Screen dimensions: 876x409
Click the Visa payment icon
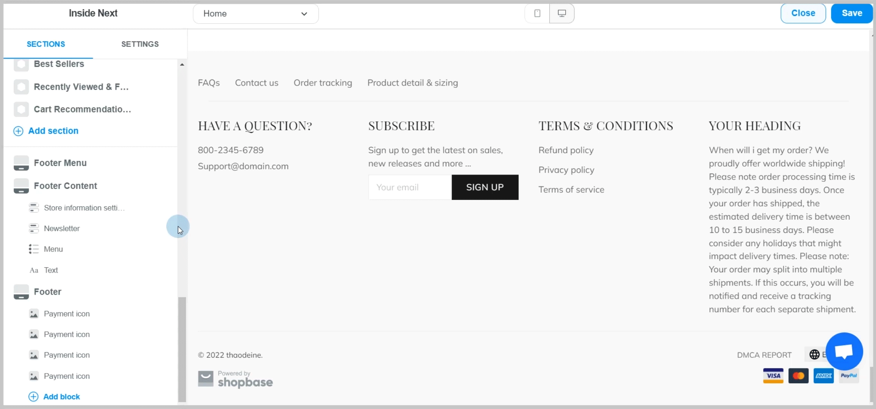pos(773,376)
